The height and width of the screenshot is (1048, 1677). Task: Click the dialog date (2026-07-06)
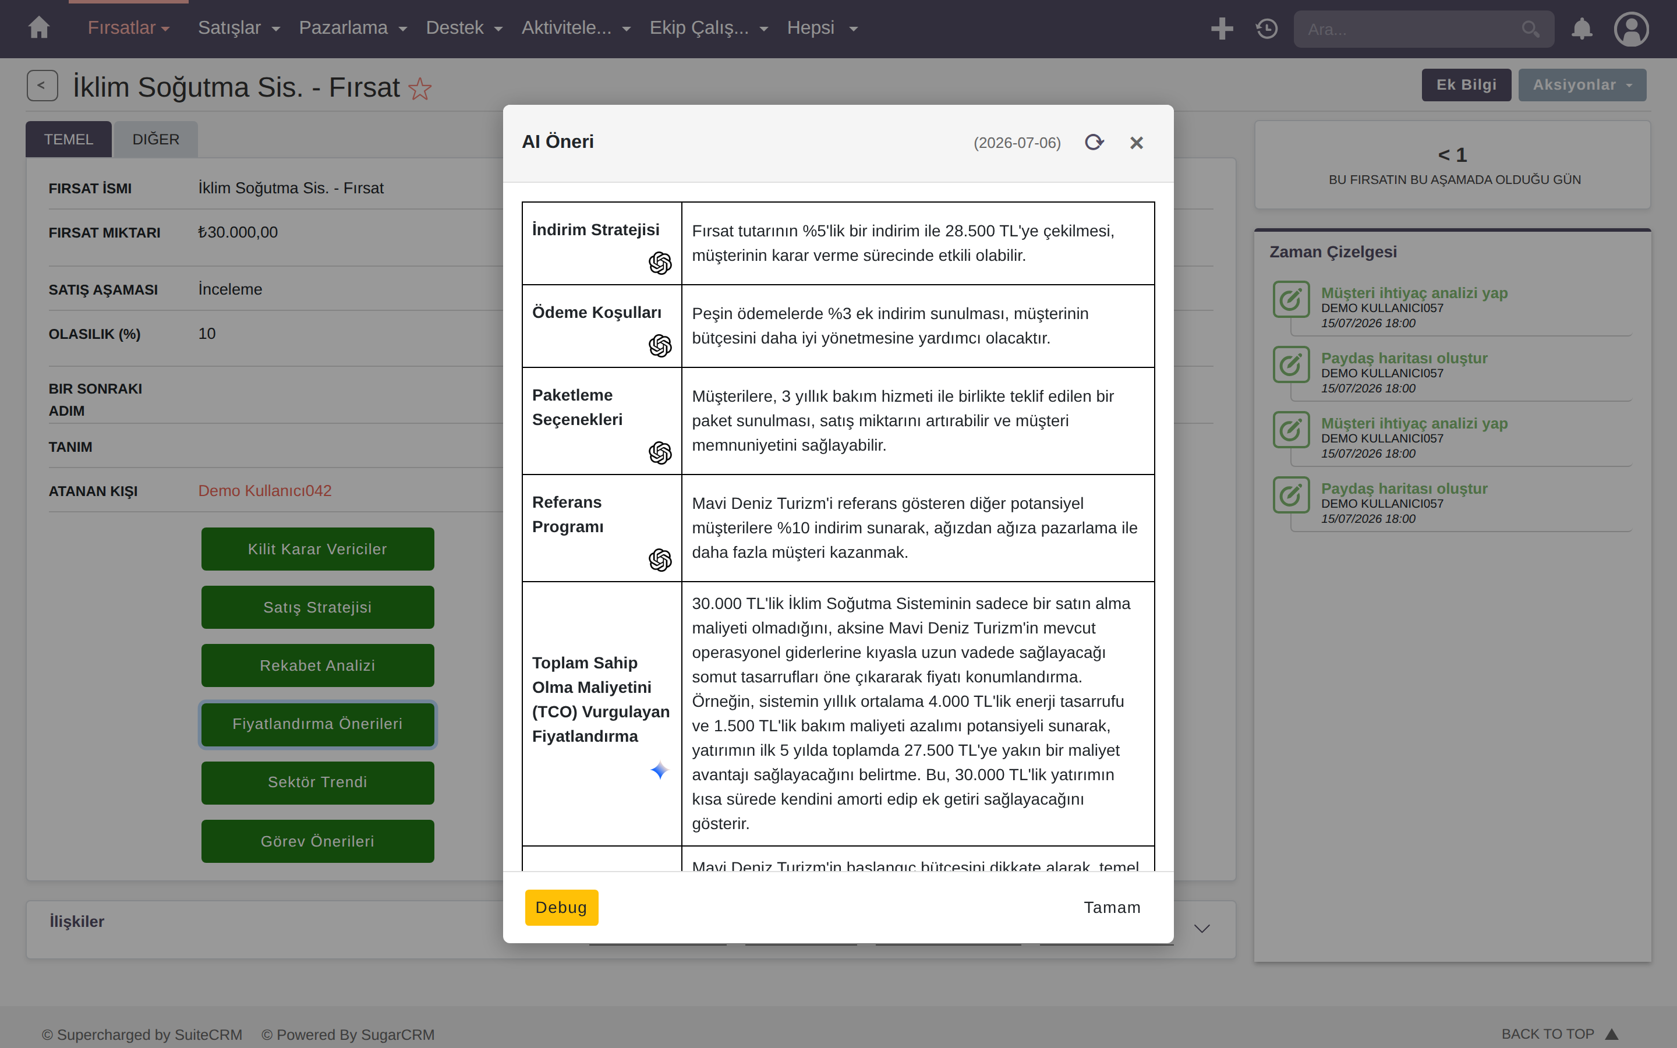[1017, 143]
